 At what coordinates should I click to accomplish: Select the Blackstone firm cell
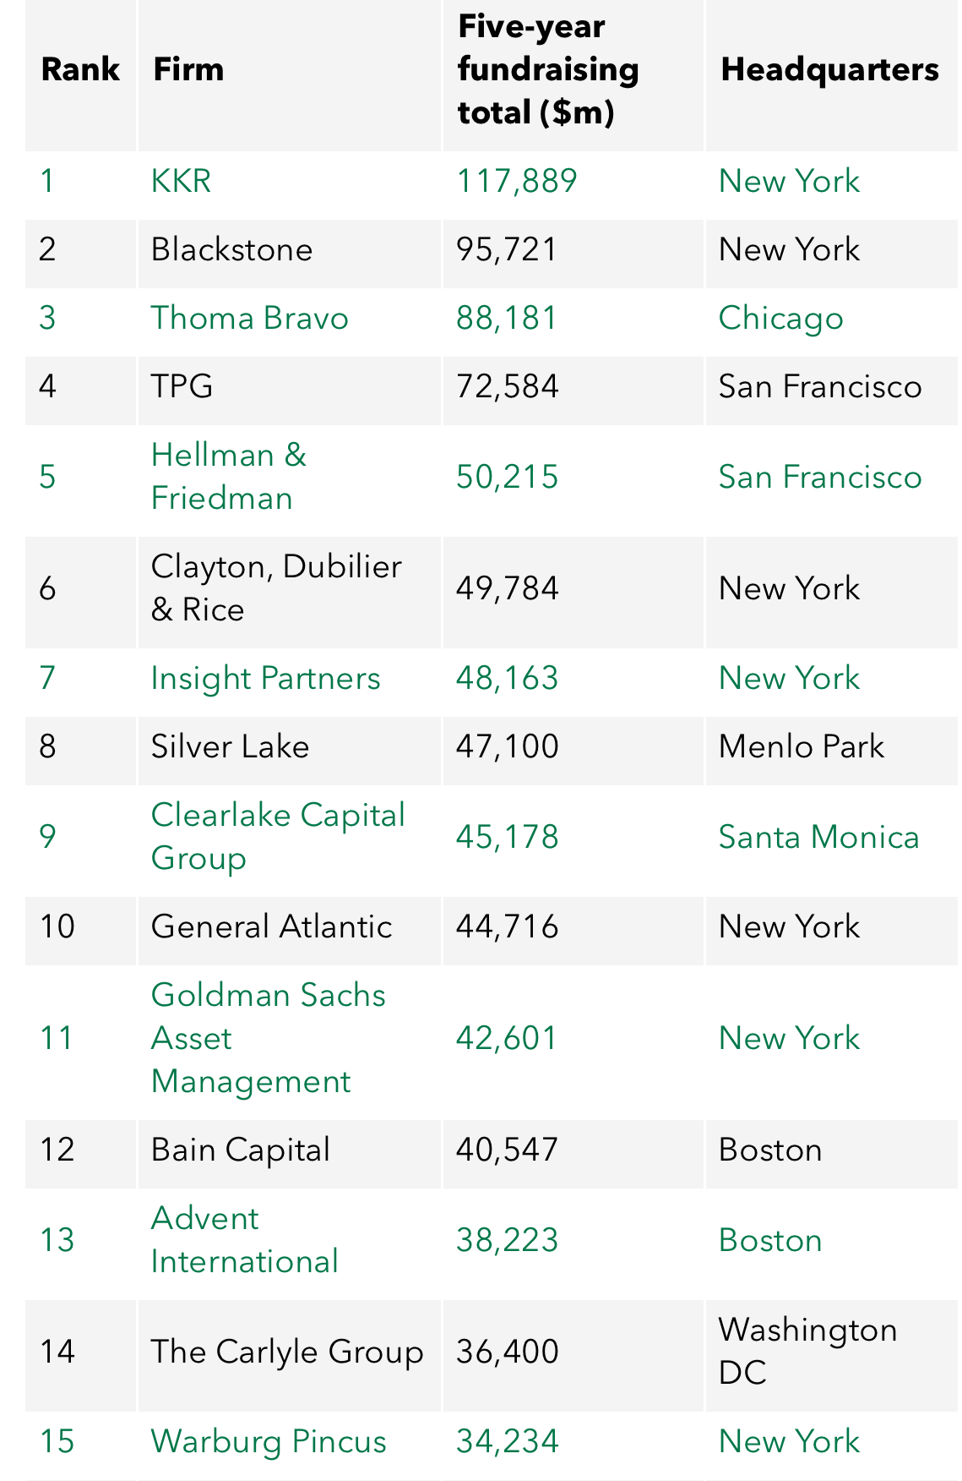pyautogui.click(x=231, y=250)
